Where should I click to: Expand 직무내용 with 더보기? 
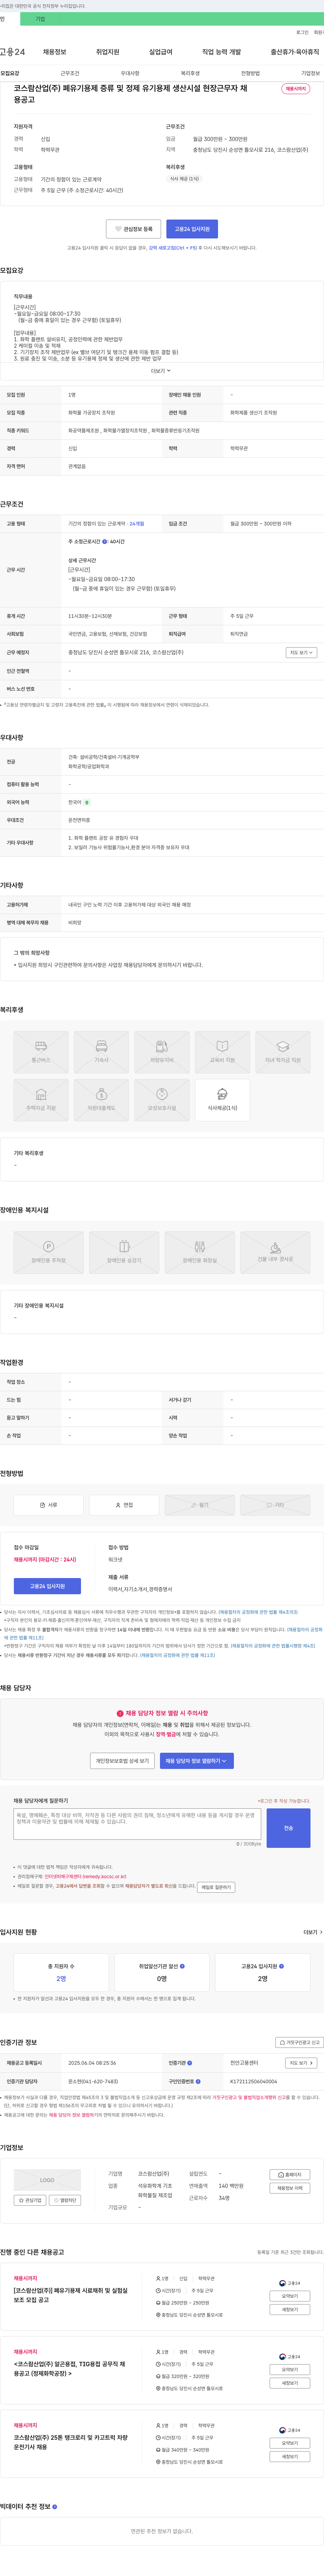click(161, 371)
